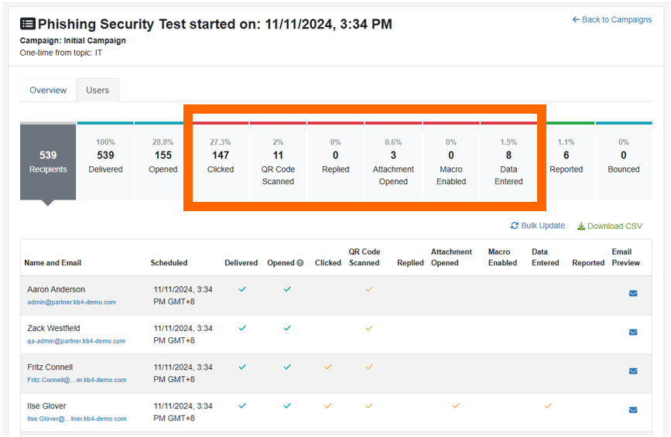This screenshot has height=437, width=671.
Task: Open Ilse.Glover email address link
Action: point(77,418)
